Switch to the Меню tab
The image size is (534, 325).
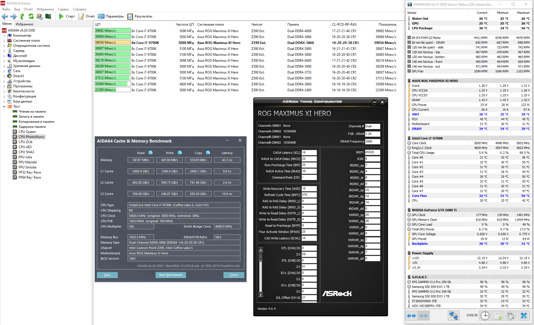click(x=7, y=24)
